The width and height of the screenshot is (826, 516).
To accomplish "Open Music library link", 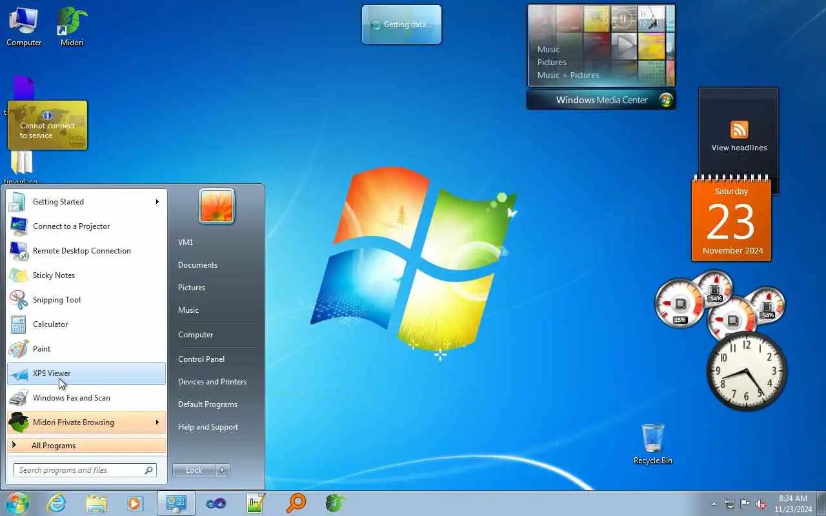I will [x=188, y=310].
